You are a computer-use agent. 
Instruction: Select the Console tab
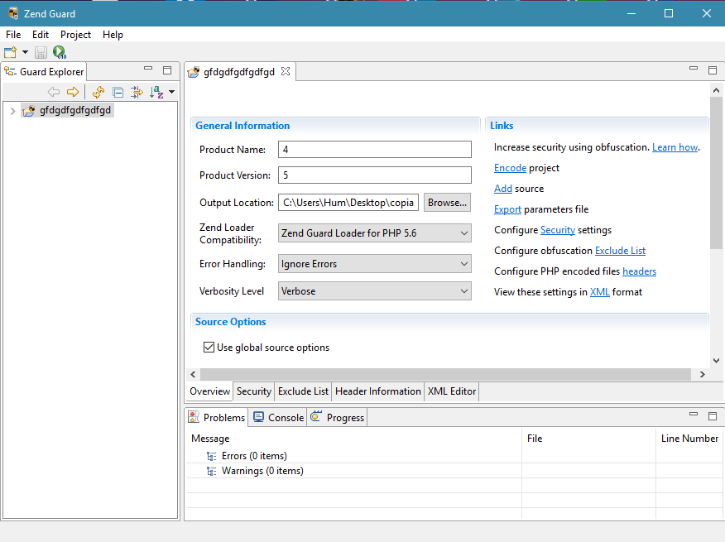coord(278,418)
